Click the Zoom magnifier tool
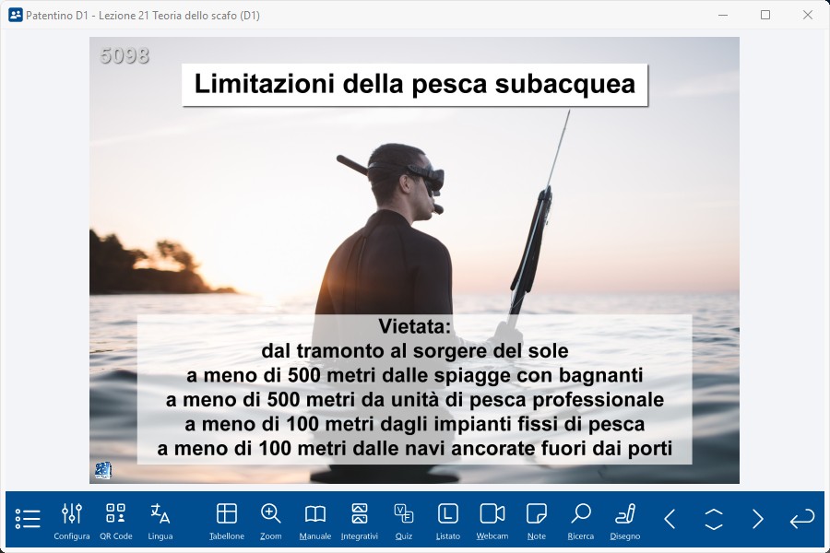Viewport: 830px width, 553px height. pos(271,520)
